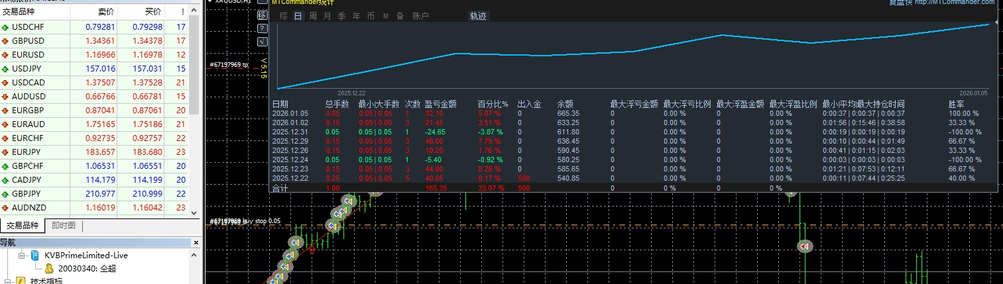The image size is (1003, 284).
Task: Sort by the 卖价 column header
Action: tap(105, 12)
